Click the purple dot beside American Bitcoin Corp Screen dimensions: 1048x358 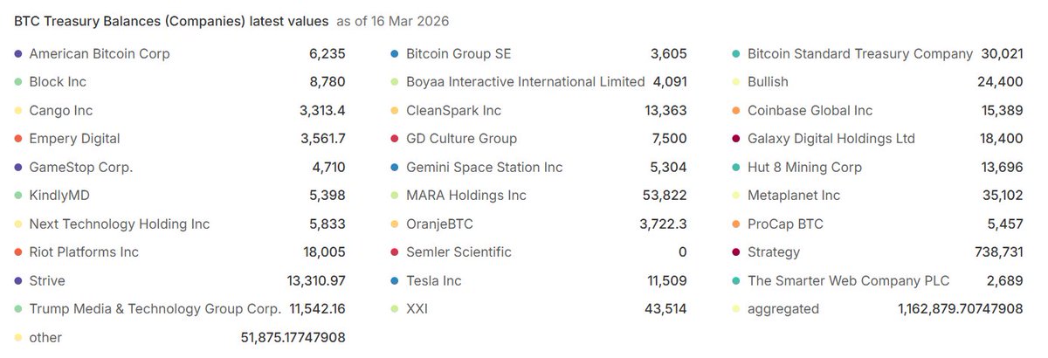click(x=18, y=54)
